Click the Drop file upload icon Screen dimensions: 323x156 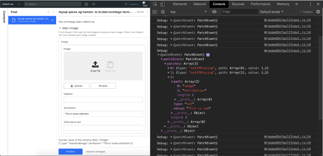tap(95, 64)
